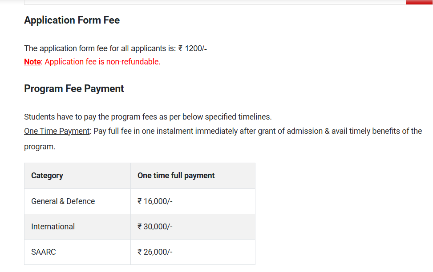Click the word program ending the paragraph
Viewport: 433px width, 272px height.
point(39,147)
